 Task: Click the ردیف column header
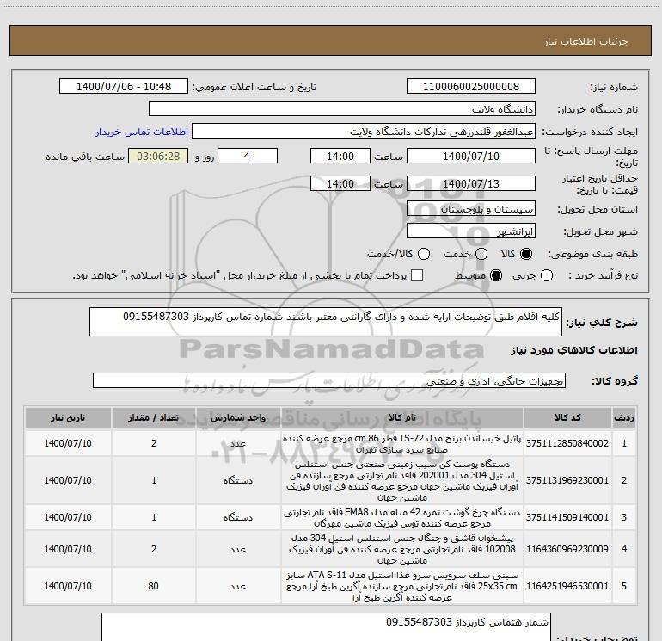(624, 417)
